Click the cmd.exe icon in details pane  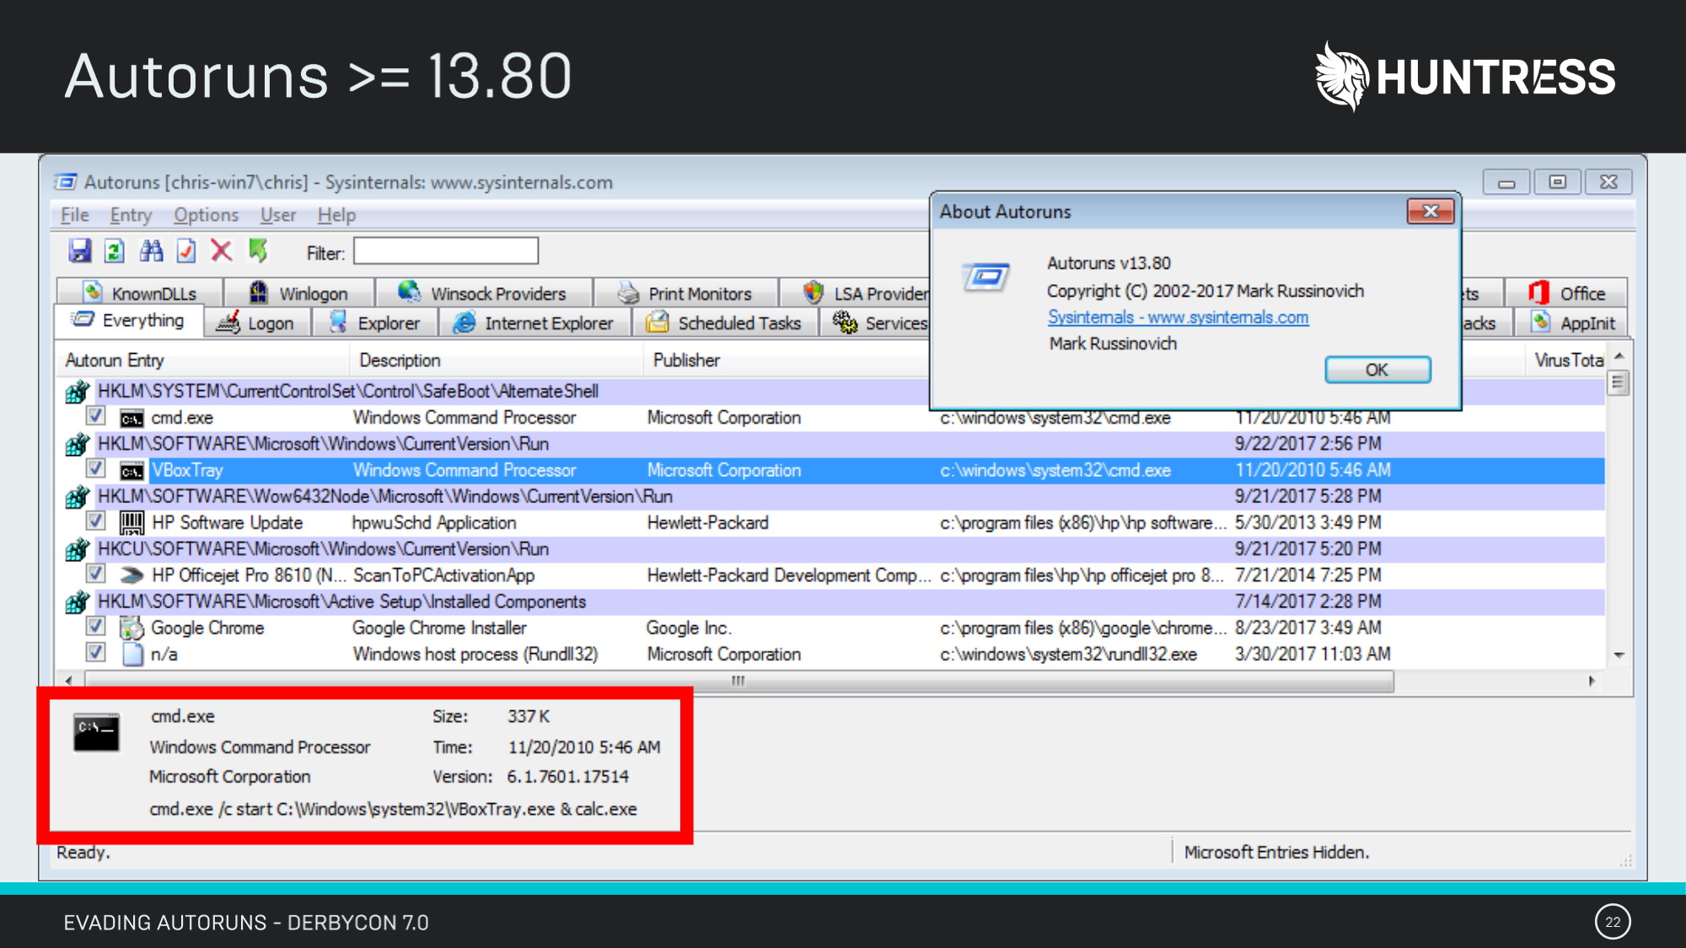(x=97, y=732)
